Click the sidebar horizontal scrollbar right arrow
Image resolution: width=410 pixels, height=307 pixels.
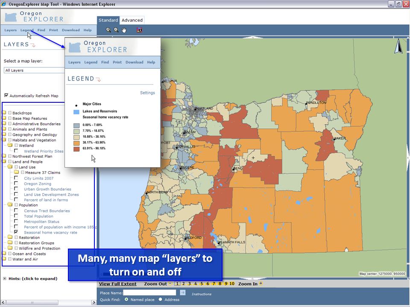[x=94, y=302]
